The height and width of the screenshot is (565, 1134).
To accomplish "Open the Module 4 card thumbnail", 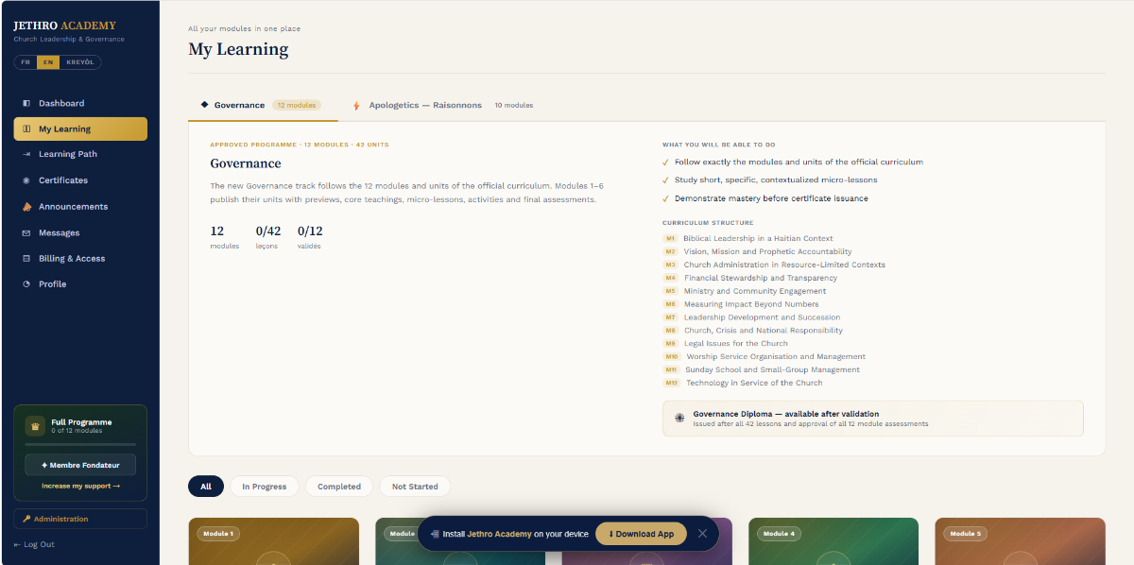I will (x=833, y=541).
